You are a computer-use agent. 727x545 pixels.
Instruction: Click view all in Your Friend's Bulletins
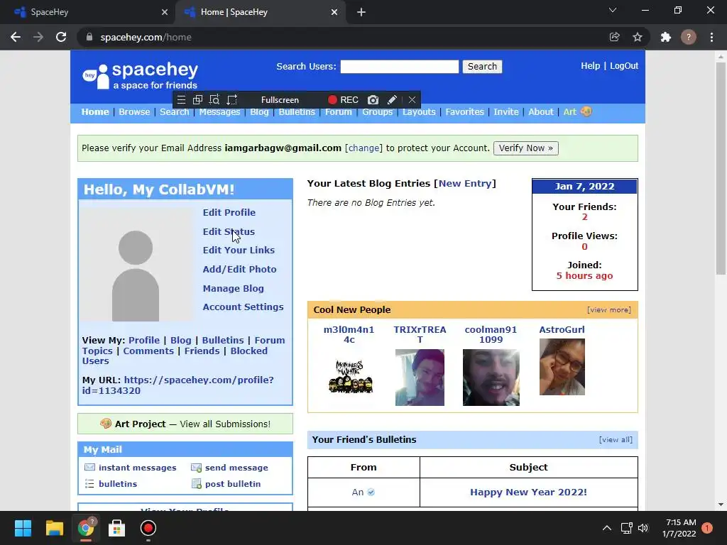[616, 439]
